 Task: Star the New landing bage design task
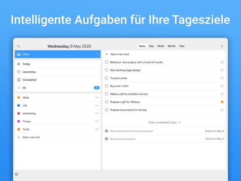pos(222,70)
